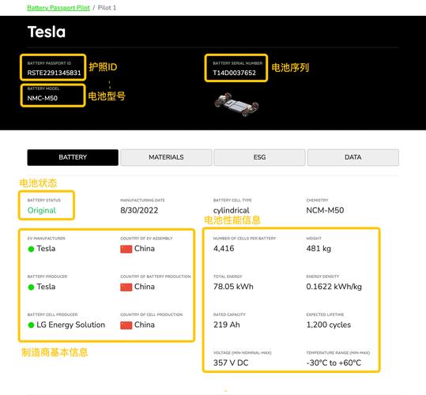Viewport: 426px width, 395px height.
Task: Click China under Country of Cell Production
Action: 145,325
